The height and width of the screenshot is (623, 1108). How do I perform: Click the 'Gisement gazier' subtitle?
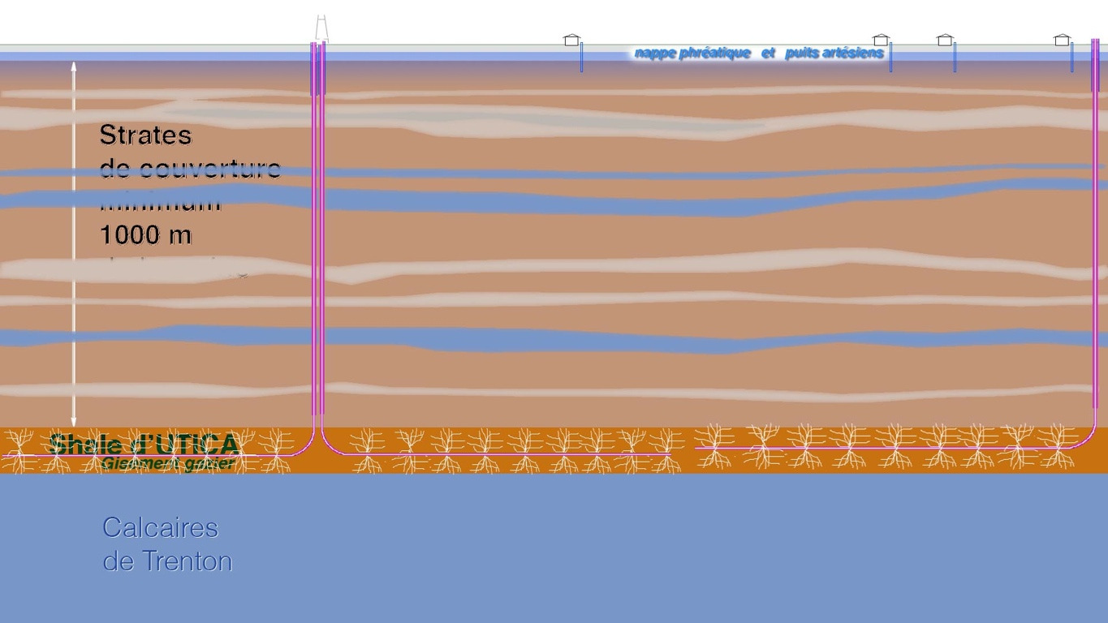click(x=168, y=463)
